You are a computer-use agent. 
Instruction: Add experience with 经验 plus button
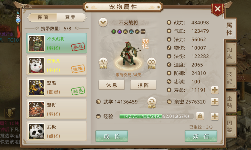[215, 116]
